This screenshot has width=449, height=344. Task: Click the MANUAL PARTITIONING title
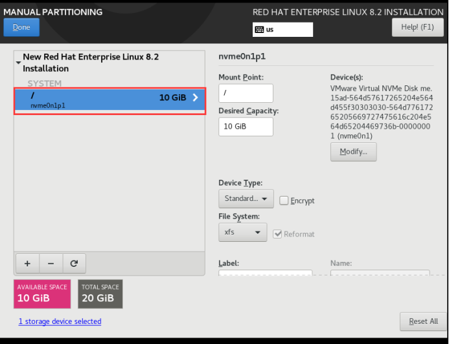[x=53, y=12]
